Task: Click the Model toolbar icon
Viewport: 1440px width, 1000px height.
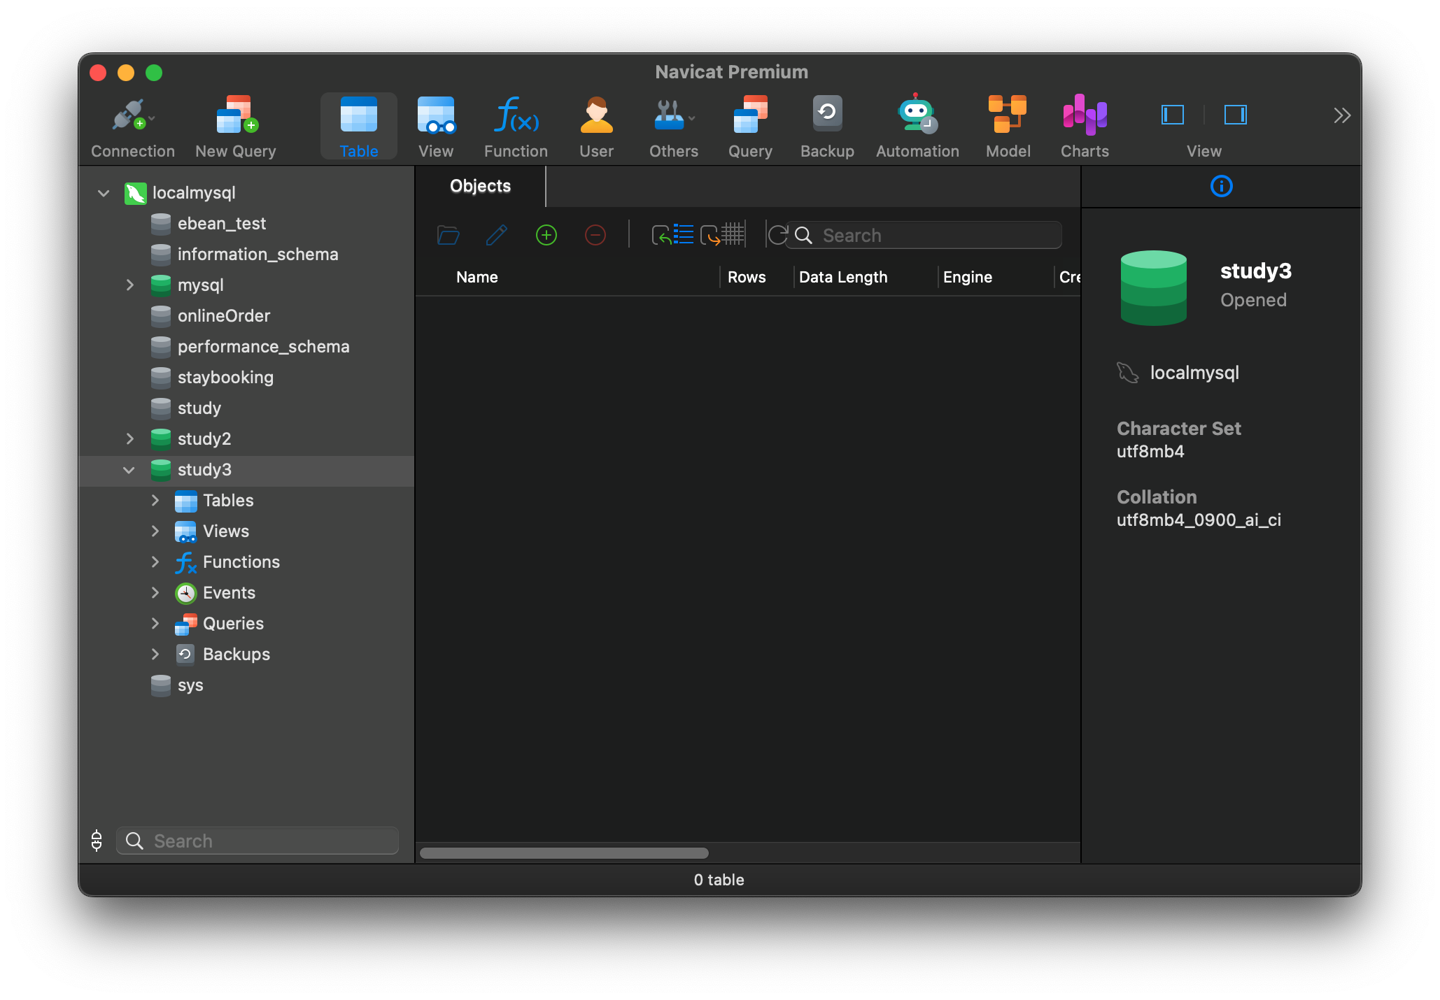Action: point(1008,126)
